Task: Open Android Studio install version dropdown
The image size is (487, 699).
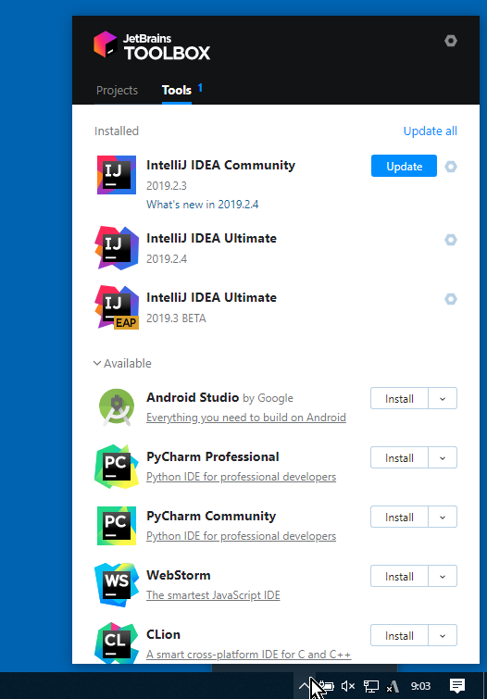Action: (443, 398)
